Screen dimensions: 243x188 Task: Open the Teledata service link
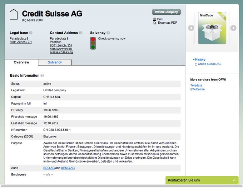196,85
